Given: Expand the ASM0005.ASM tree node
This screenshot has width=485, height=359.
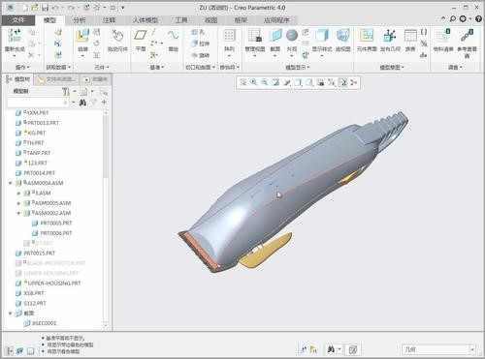Looking at the screenshot, I should 18,203.
